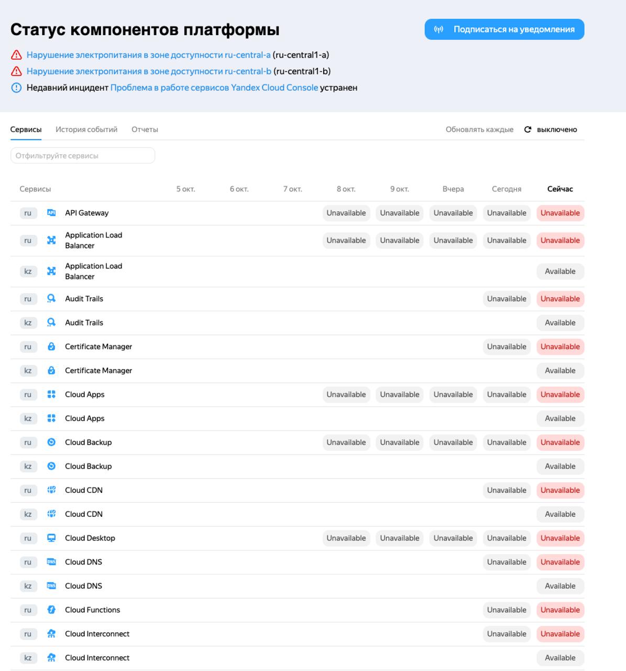This screenshot has width=626, height=671.
Task: Click the 5 окт. column header
Action: [x=186, y=189]
